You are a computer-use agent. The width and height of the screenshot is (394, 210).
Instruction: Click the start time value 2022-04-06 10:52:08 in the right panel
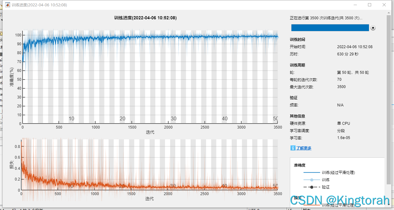tap(355, 47)
